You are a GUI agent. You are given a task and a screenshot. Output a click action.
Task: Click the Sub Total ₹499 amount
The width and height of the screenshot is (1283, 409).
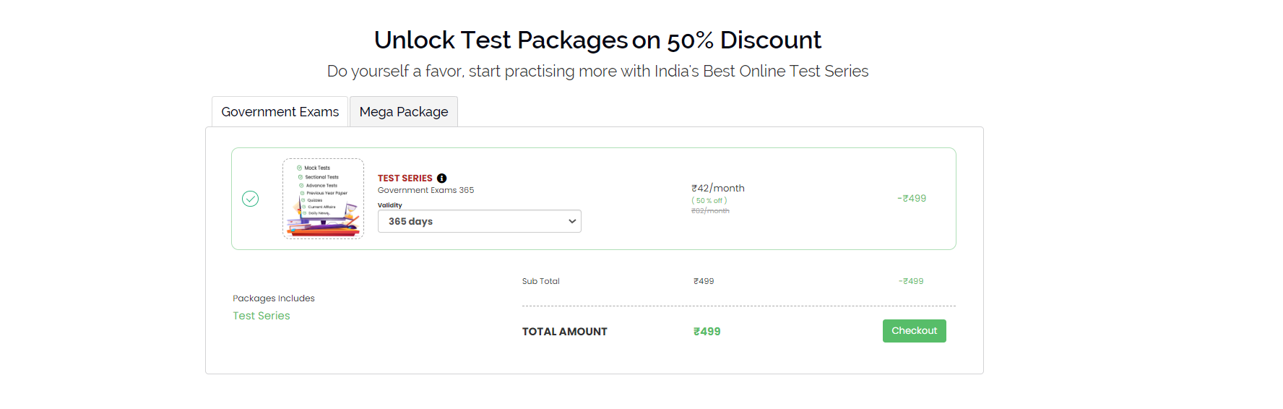[x=703, y=281]
